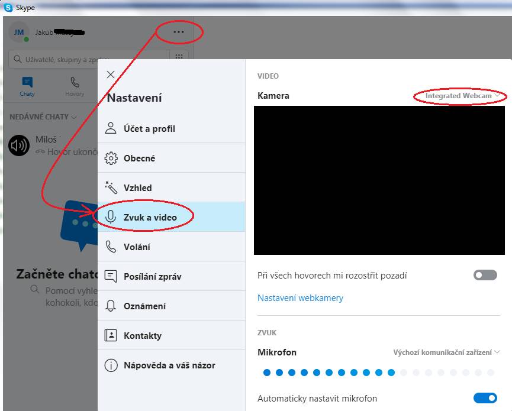Click the search field for users and groups
Image resolution: width=512 pixels, height=411 pixels.
click(89, 59)
